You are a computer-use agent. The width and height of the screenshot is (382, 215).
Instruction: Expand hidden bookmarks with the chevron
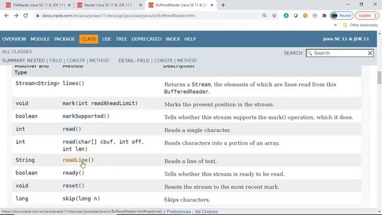335,25
